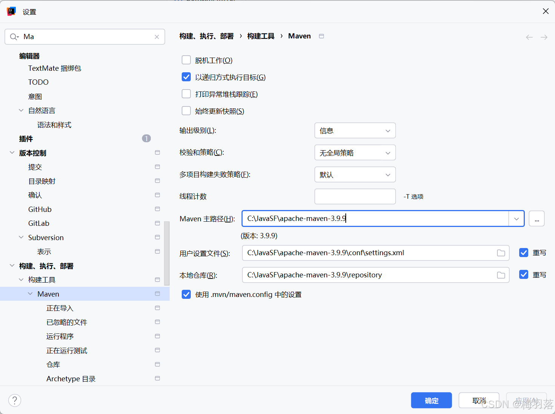Image resolution: width=555 pixels, height=414 pixels.
Task: Enable 脱机工作 checkbox
Action: pyautogui.click(x=186, y=60)
